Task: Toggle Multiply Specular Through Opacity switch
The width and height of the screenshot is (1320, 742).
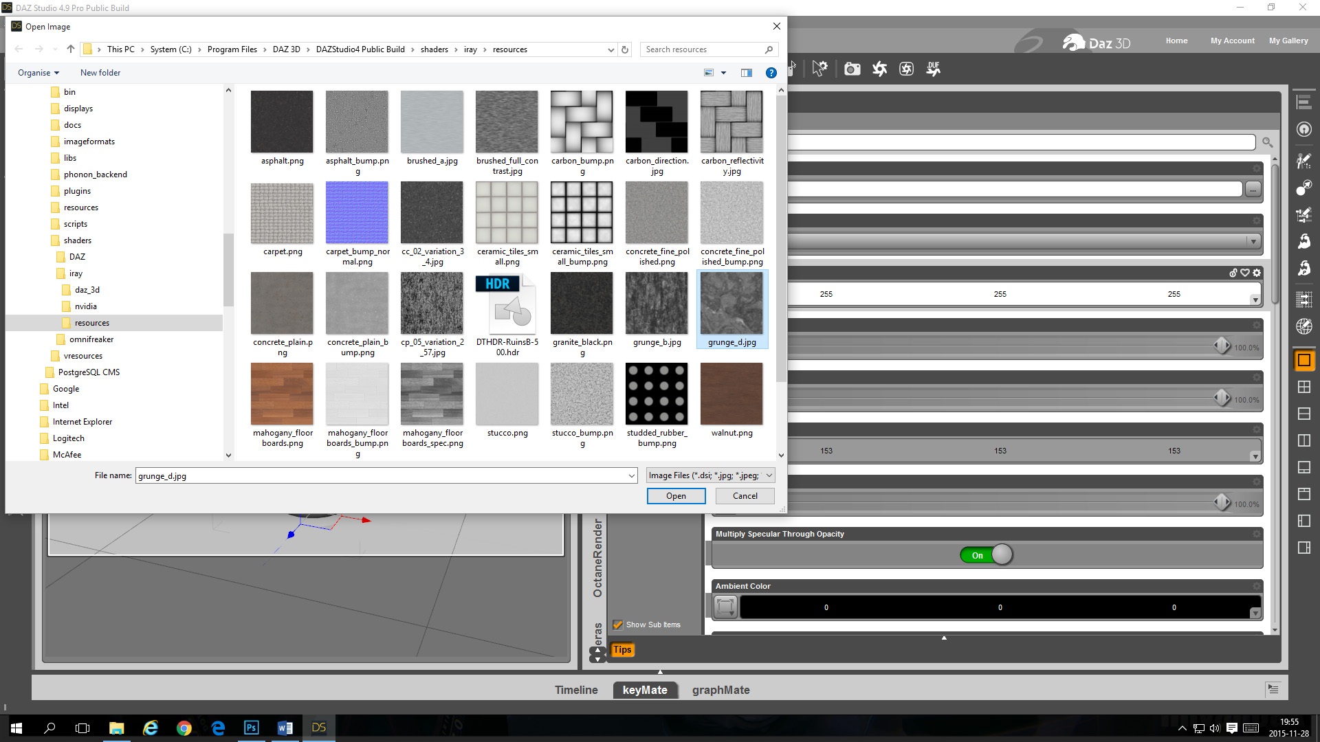Action: 987,555
